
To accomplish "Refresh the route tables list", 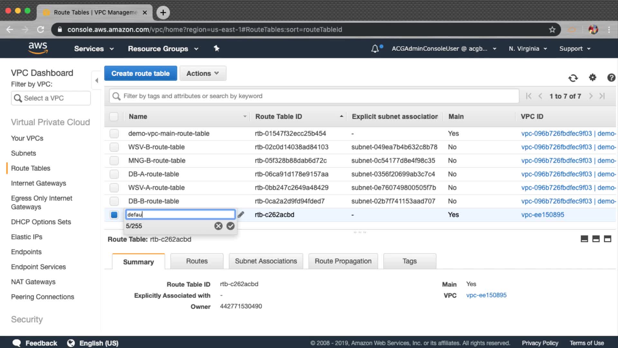I will click(x=573, y=78).
